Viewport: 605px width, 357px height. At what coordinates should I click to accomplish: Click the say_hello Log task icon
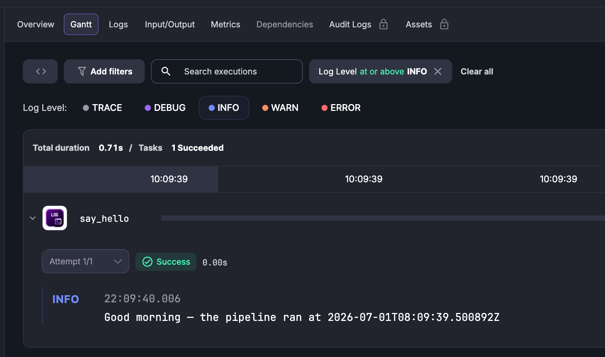point(55,218)
